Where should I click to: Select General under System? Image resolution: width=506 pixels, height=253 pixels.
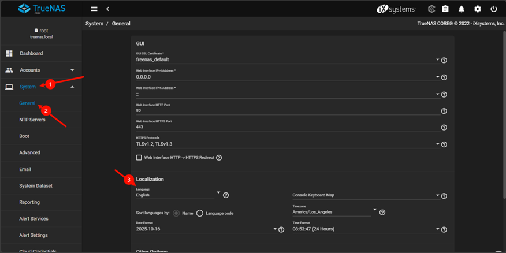(x=27, y=103)
